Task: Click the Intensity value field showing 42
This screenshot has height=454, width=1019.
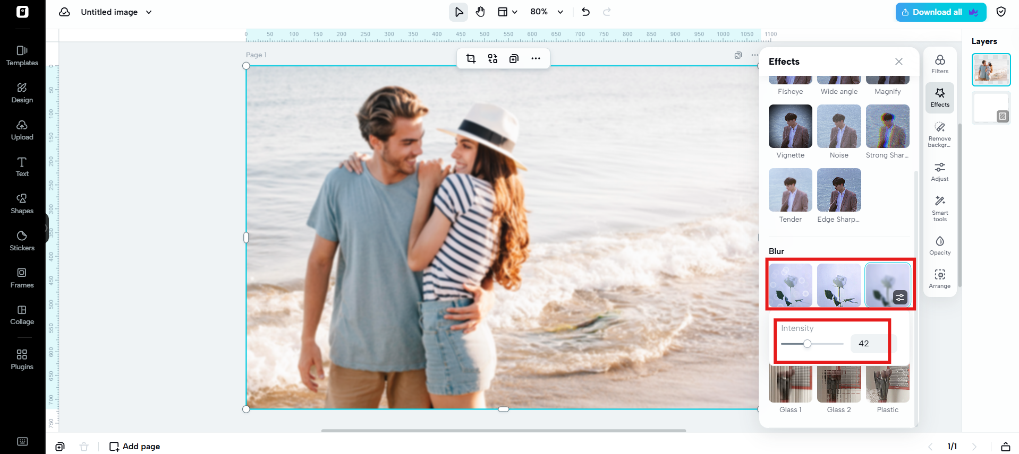Action: pos(873,344)
